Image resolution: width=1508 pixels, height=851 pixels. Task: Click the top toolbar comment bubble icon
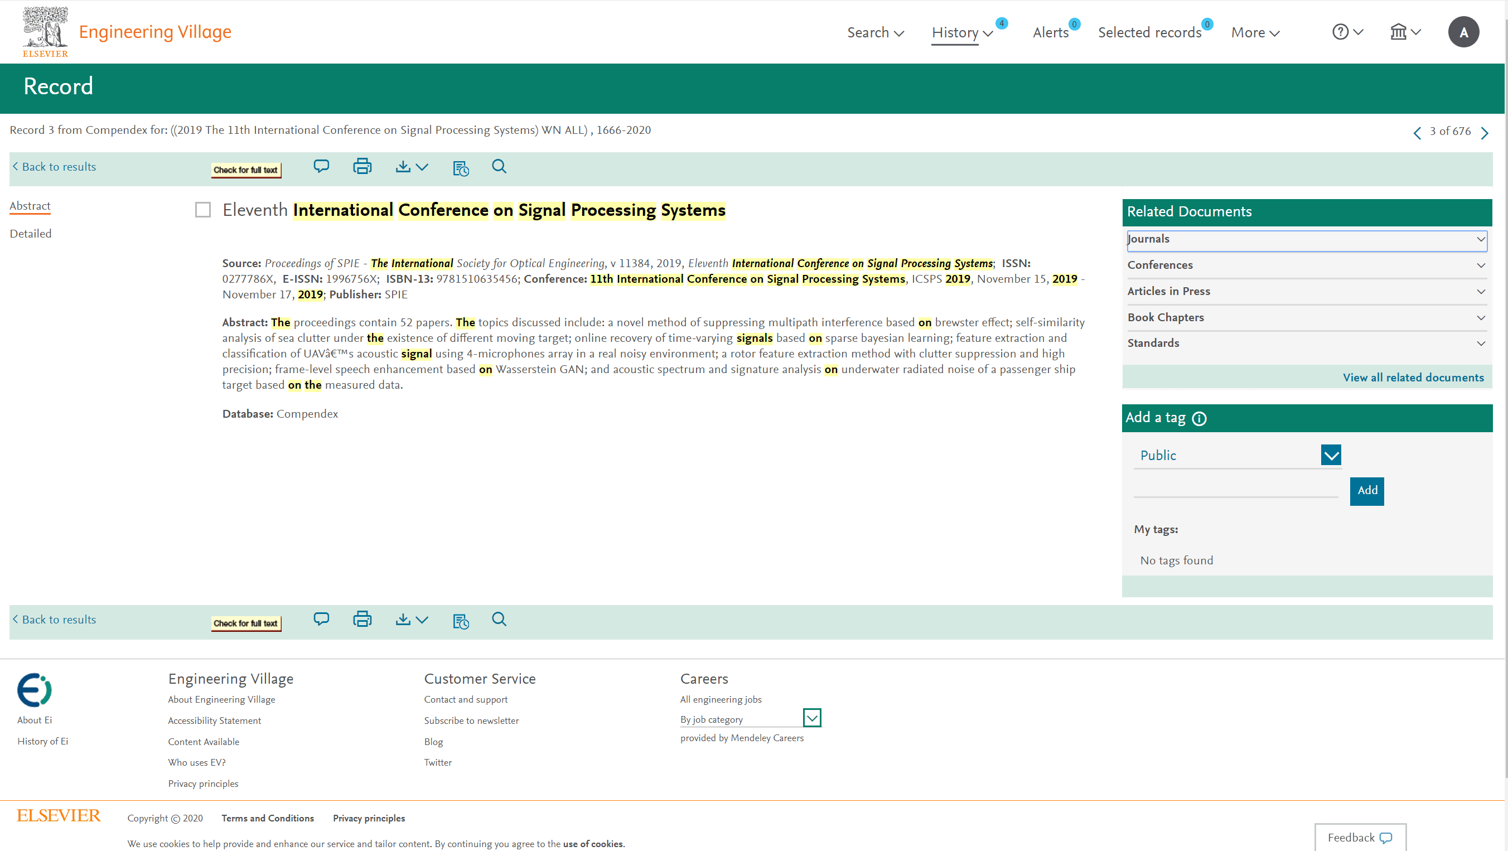point(321,167)
